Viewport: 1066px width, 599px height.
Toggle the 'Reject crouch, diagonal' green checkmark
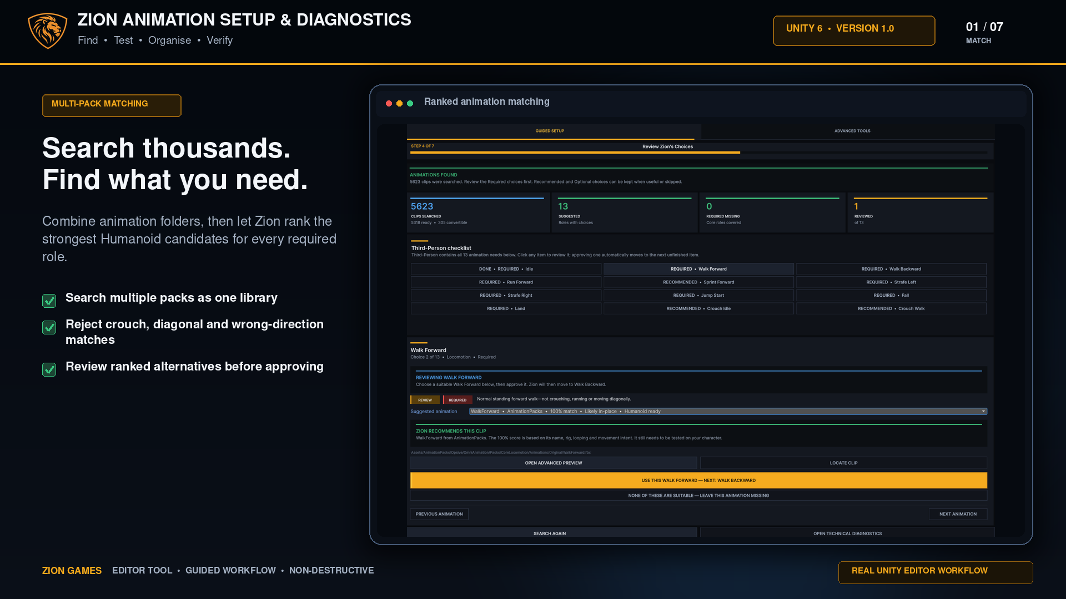[49, 327]
